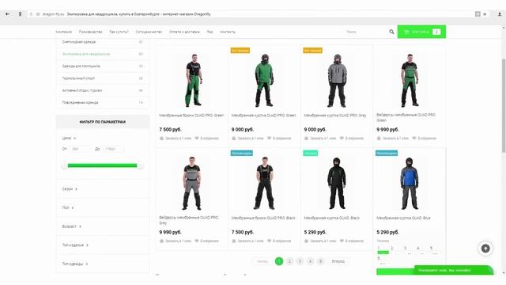Click one-click order icon for куртка QUAD Black
This screenshot has width=506, height=285.
[x=306, y=241]
